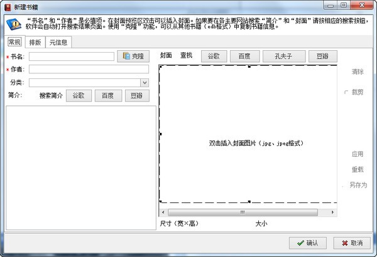
Task: Click the 封面 label
Action: pos(166,55)
